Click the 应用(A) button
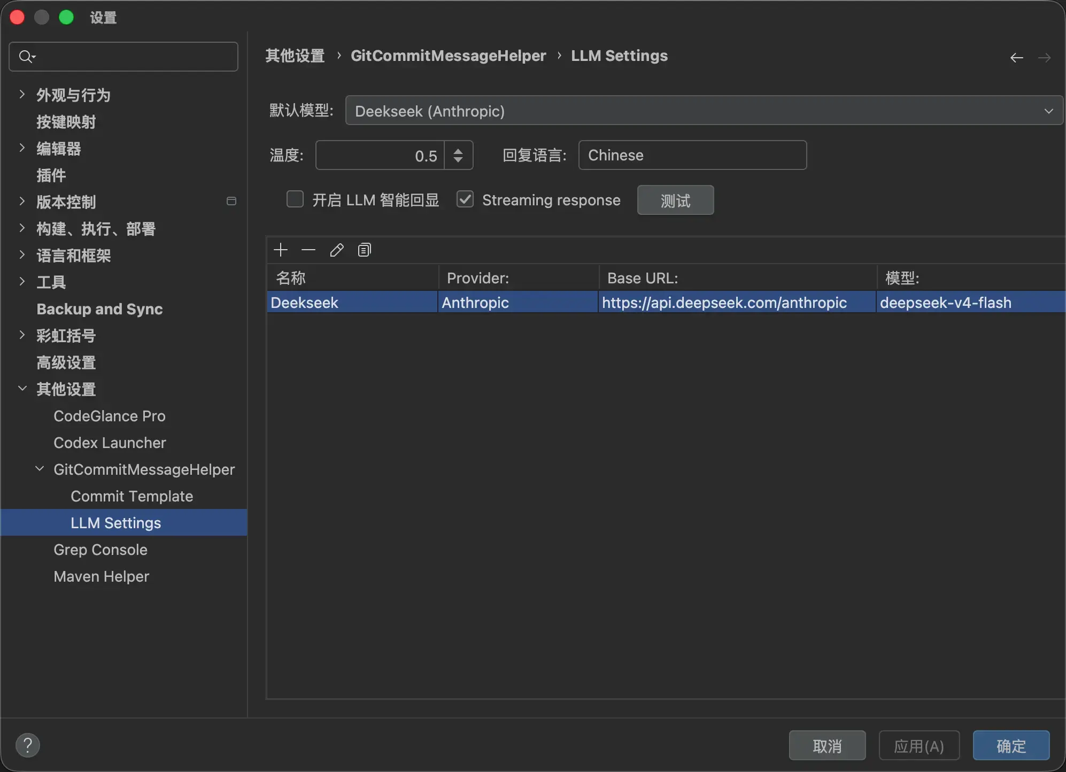The height and width of the screenshot is (772, 1066). click(x=920, y=745)
